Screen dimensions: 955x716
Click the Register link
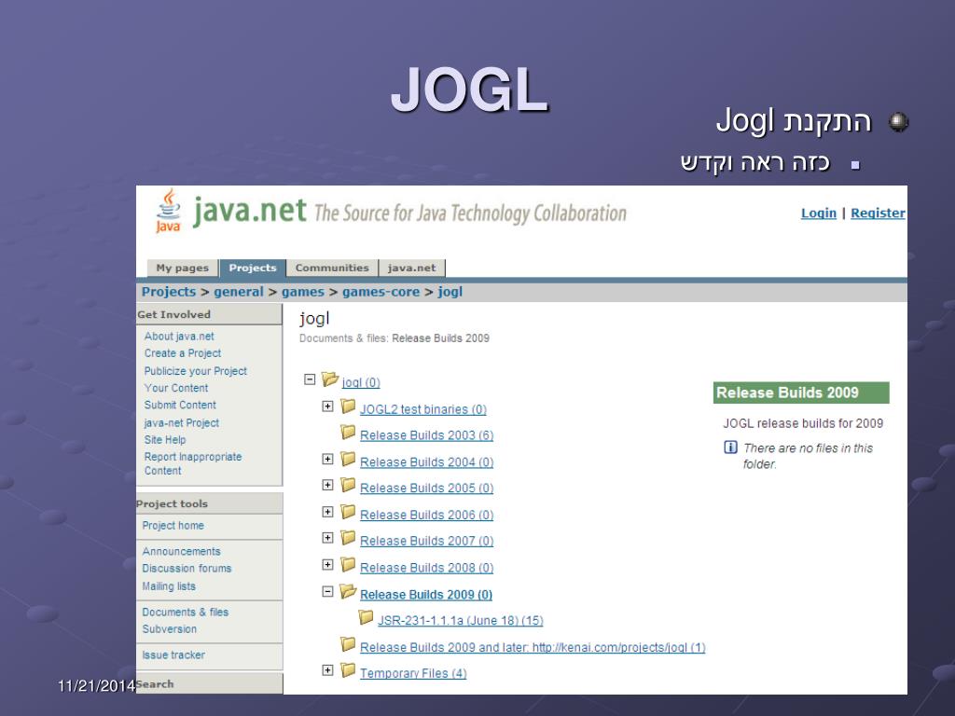coord(878,213)
